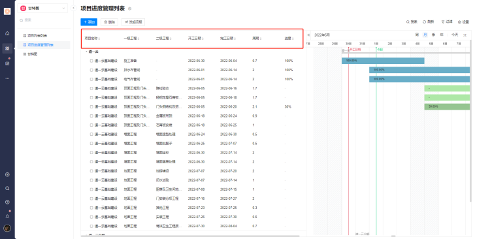Image resolution: width=490 pixels, height=239 pixels.
Task: Click the blue 添加 button
Action: (x=89, y=22)
